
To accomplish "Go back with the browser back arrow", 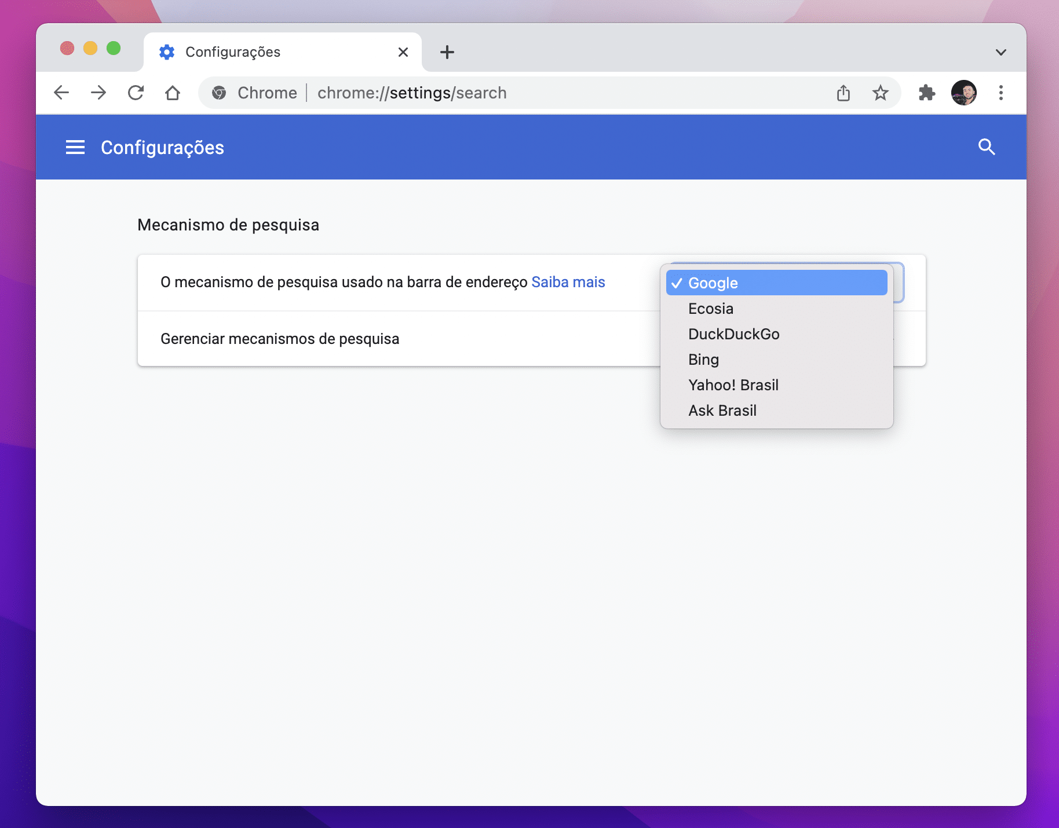I will coord(61,93).
